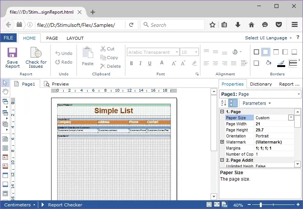The height and width of the screenshot is (209, 303).
Task: Zoom in with the plus button
Action: coord(298,204)
